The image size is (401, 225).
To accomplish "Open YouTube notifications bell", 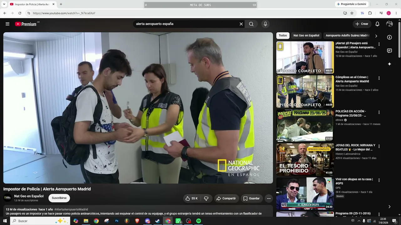I will (x=378, y=24).
